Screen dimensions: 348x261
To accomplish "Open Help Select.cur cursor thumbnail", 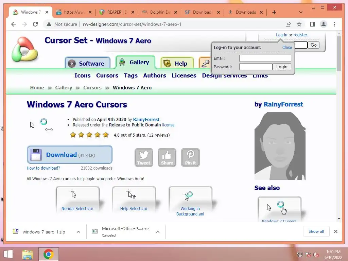I will pos(134,199).
